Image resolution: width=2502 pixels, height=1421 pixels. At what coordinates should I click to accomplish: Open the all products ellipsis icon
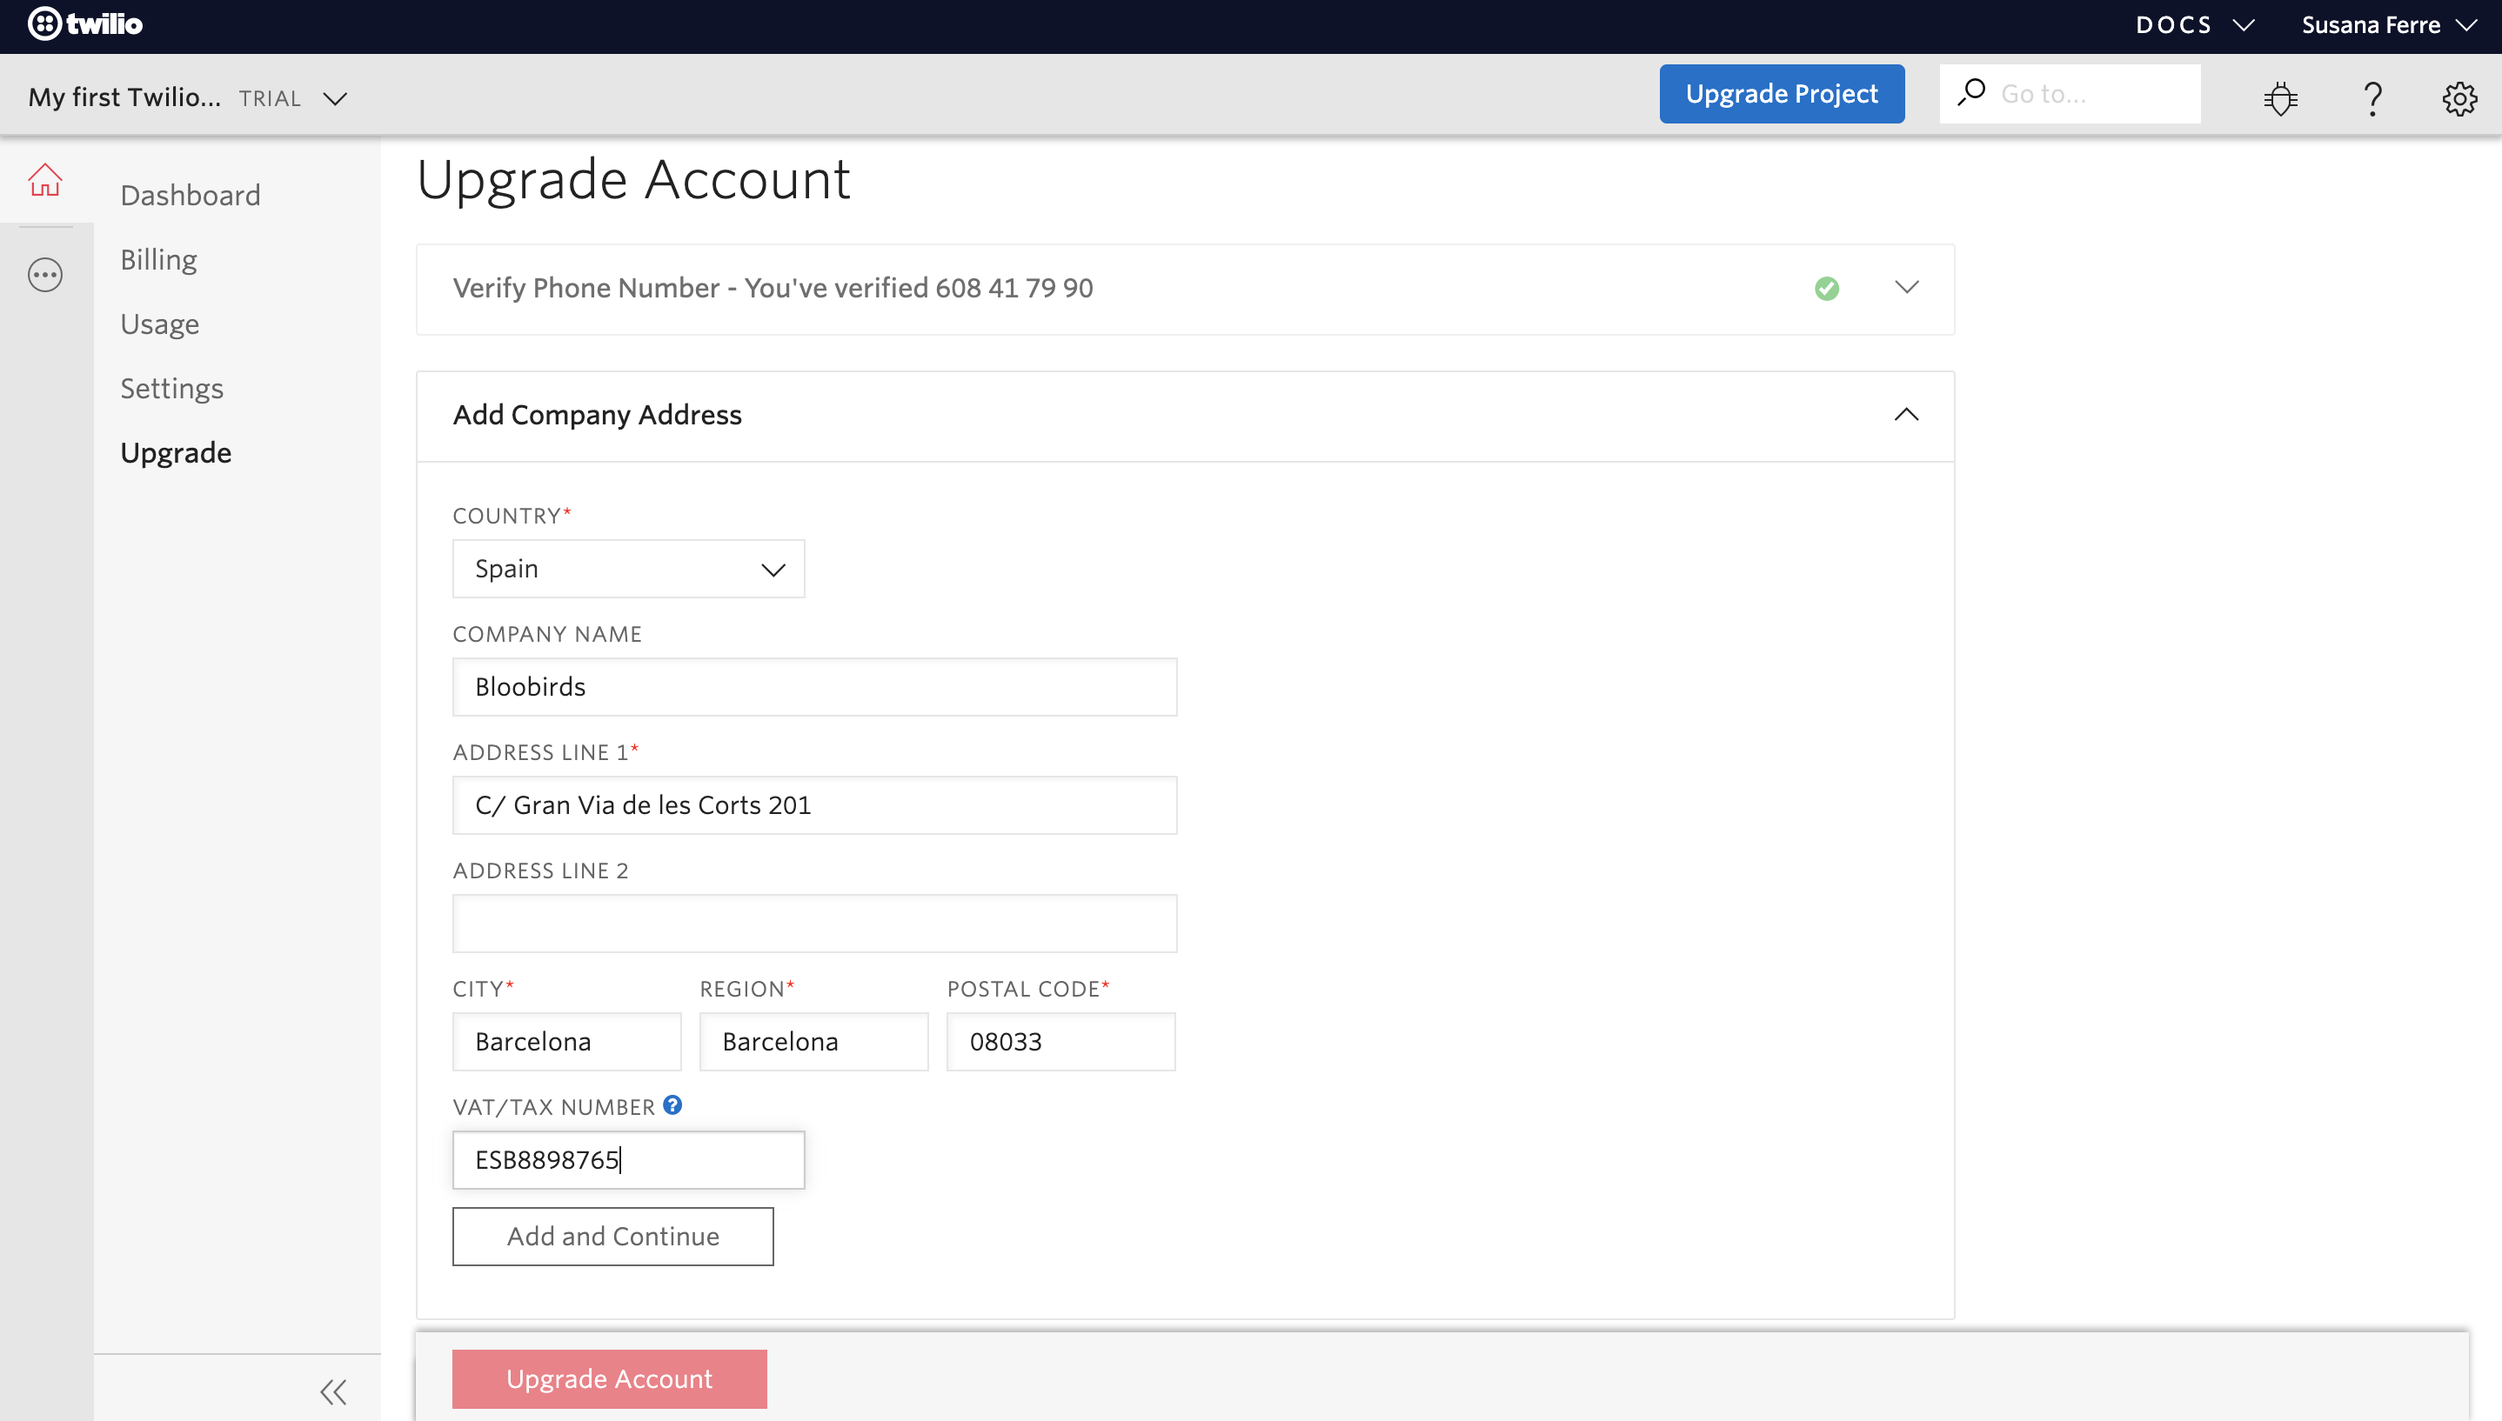coord(45,274)
